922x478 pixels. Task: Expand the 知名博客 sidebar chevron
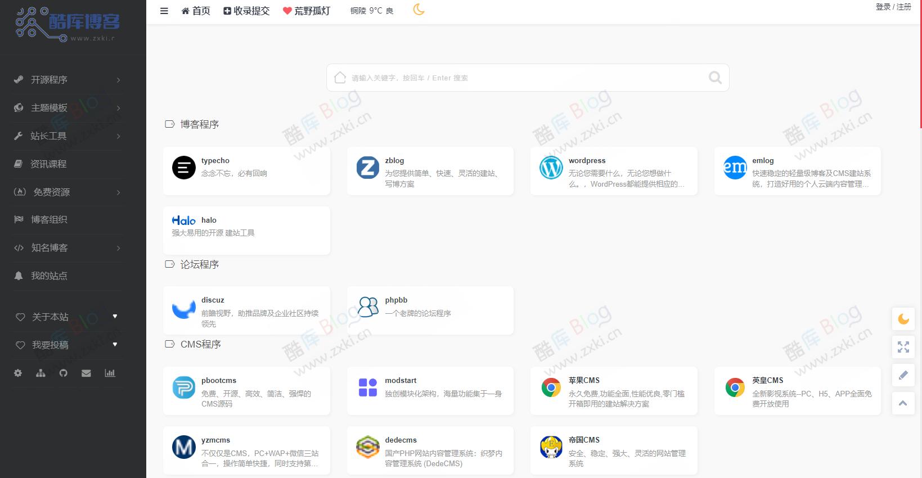click(118, 248)
